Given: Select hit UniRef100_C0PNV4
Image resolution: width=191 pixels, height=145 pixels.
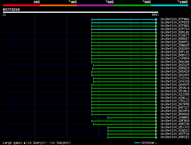Looking at the screenshot, I should [175, 59].
